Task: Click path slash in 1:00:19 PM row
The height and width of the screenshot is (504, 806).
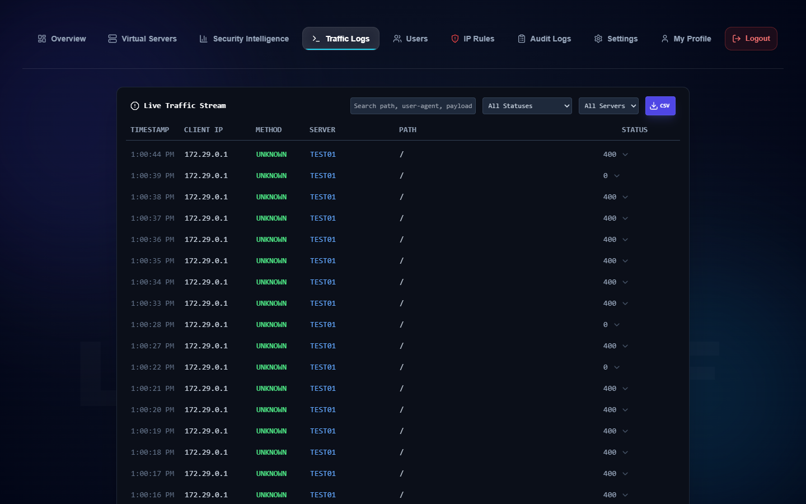Action: pos(401,431)
